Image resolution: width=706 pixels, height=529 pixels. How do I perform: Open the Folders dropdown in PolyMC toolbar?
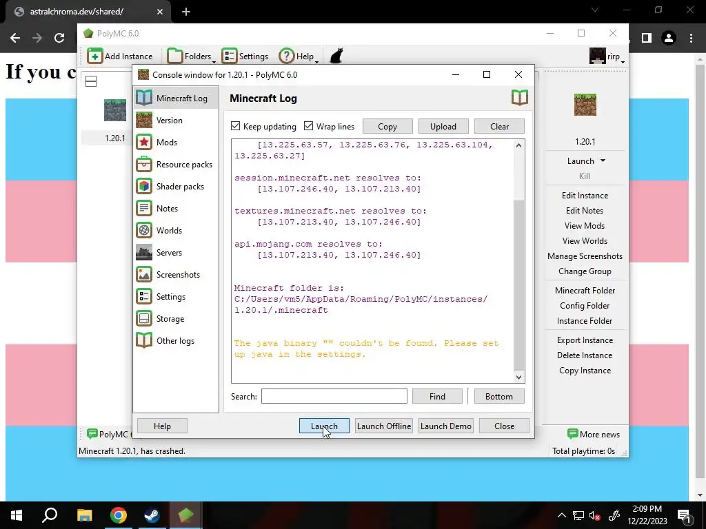192,56
